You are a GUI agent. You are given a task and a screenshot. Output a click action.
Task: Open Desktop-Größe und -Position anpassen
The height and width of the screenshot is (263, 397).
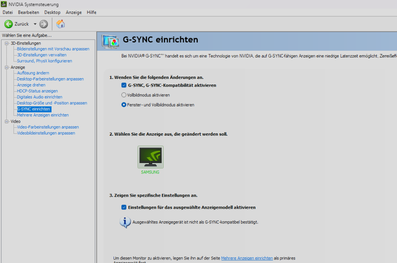(x=52, y=103)
